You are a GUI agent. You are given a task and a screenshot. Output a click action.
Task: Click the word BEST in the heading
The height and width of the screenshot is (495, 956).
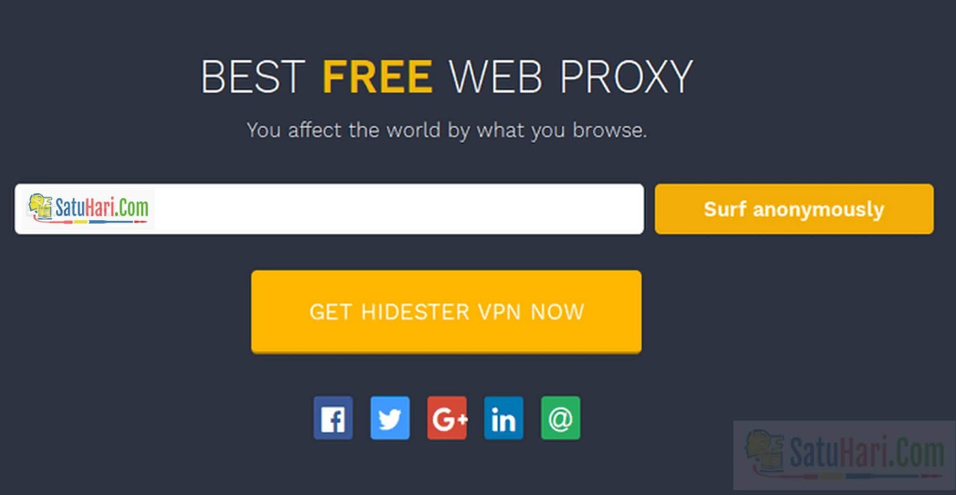pyautogui.click(x=253, y=77)
